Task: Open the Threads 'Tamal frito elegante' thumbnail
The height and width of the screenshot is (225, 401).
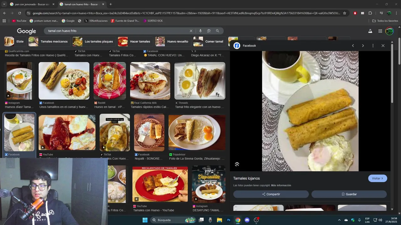Action: tap(200, 81)
